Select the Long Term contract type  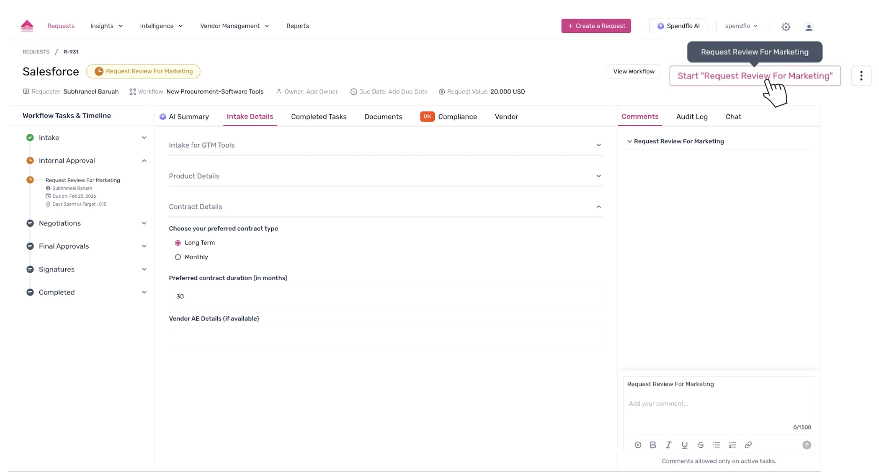[178, 243]
